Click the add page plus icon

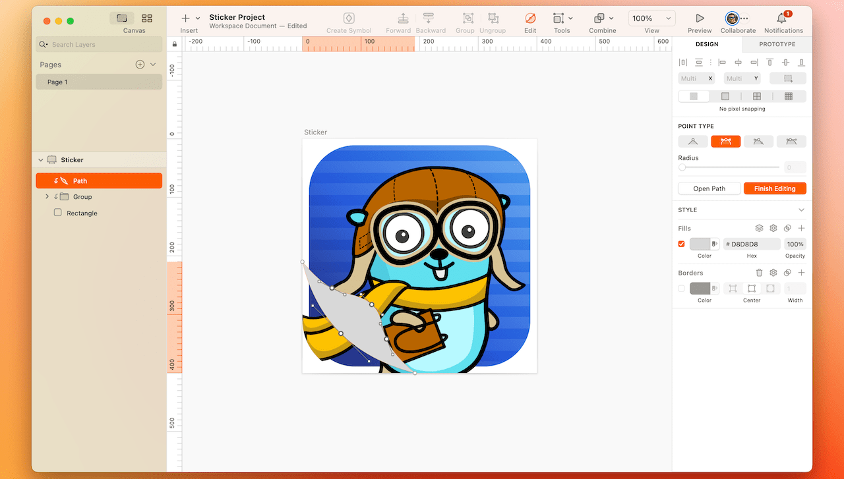(140, 65)
